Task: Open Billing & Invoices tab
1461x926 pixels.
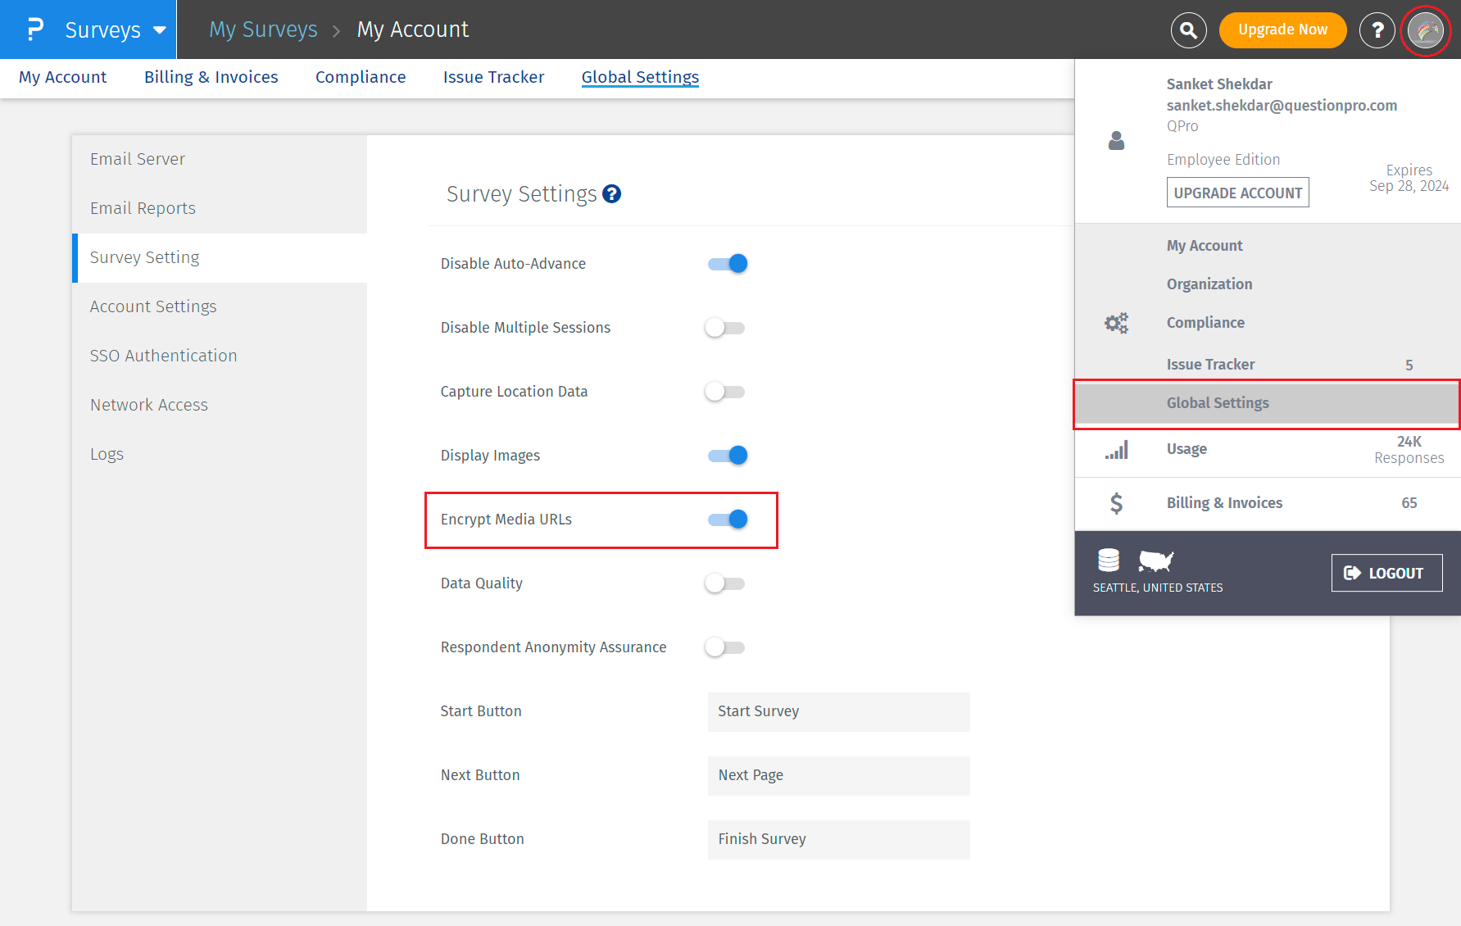Action: (x=211, y=77)
